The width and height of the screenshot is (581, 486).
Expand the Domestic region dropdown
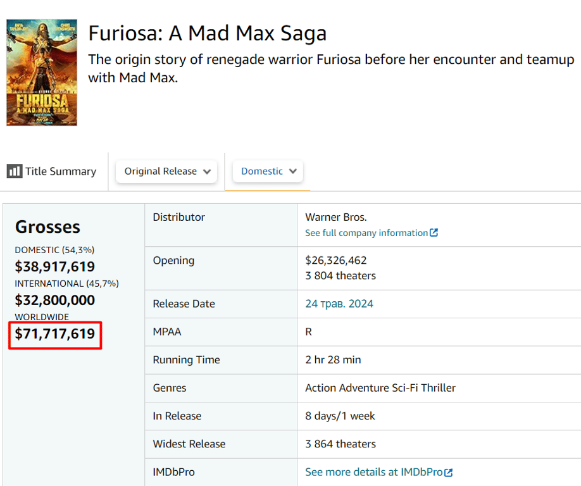click(x=268, y=171)
